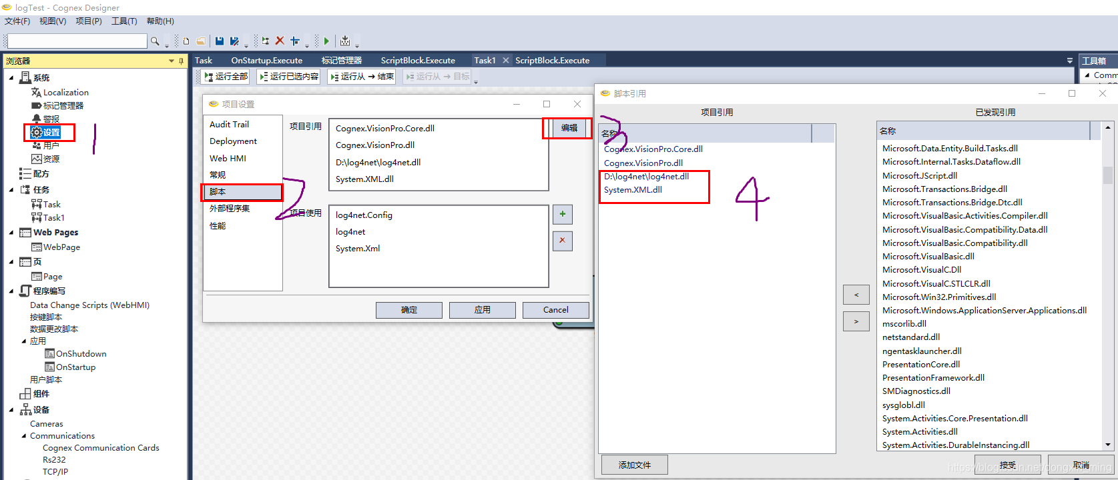Click the 运行已选内容 button
This screenshot has height=480, width=1118.
[x=288, y=77]
